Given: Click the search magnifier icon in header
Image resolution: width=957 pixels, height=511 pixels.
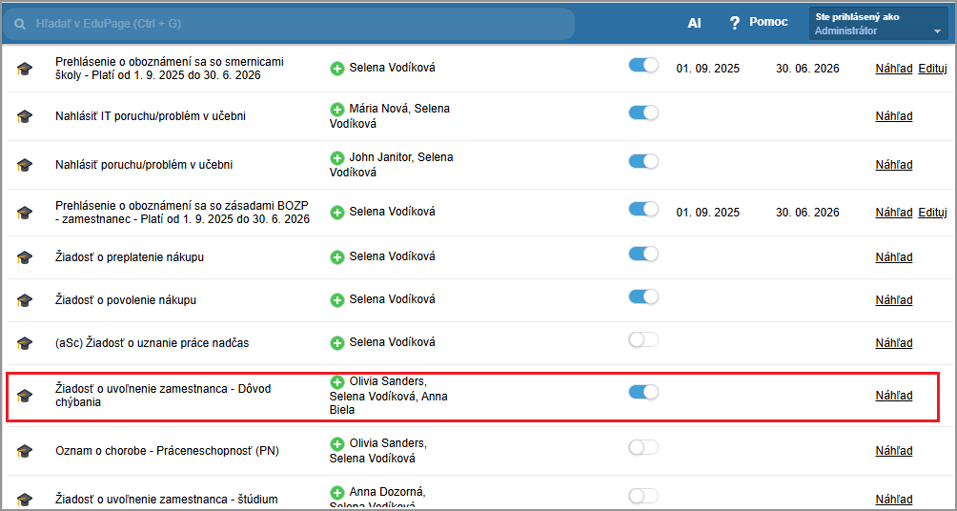Looking at the screenshot, I should [20, 23].
